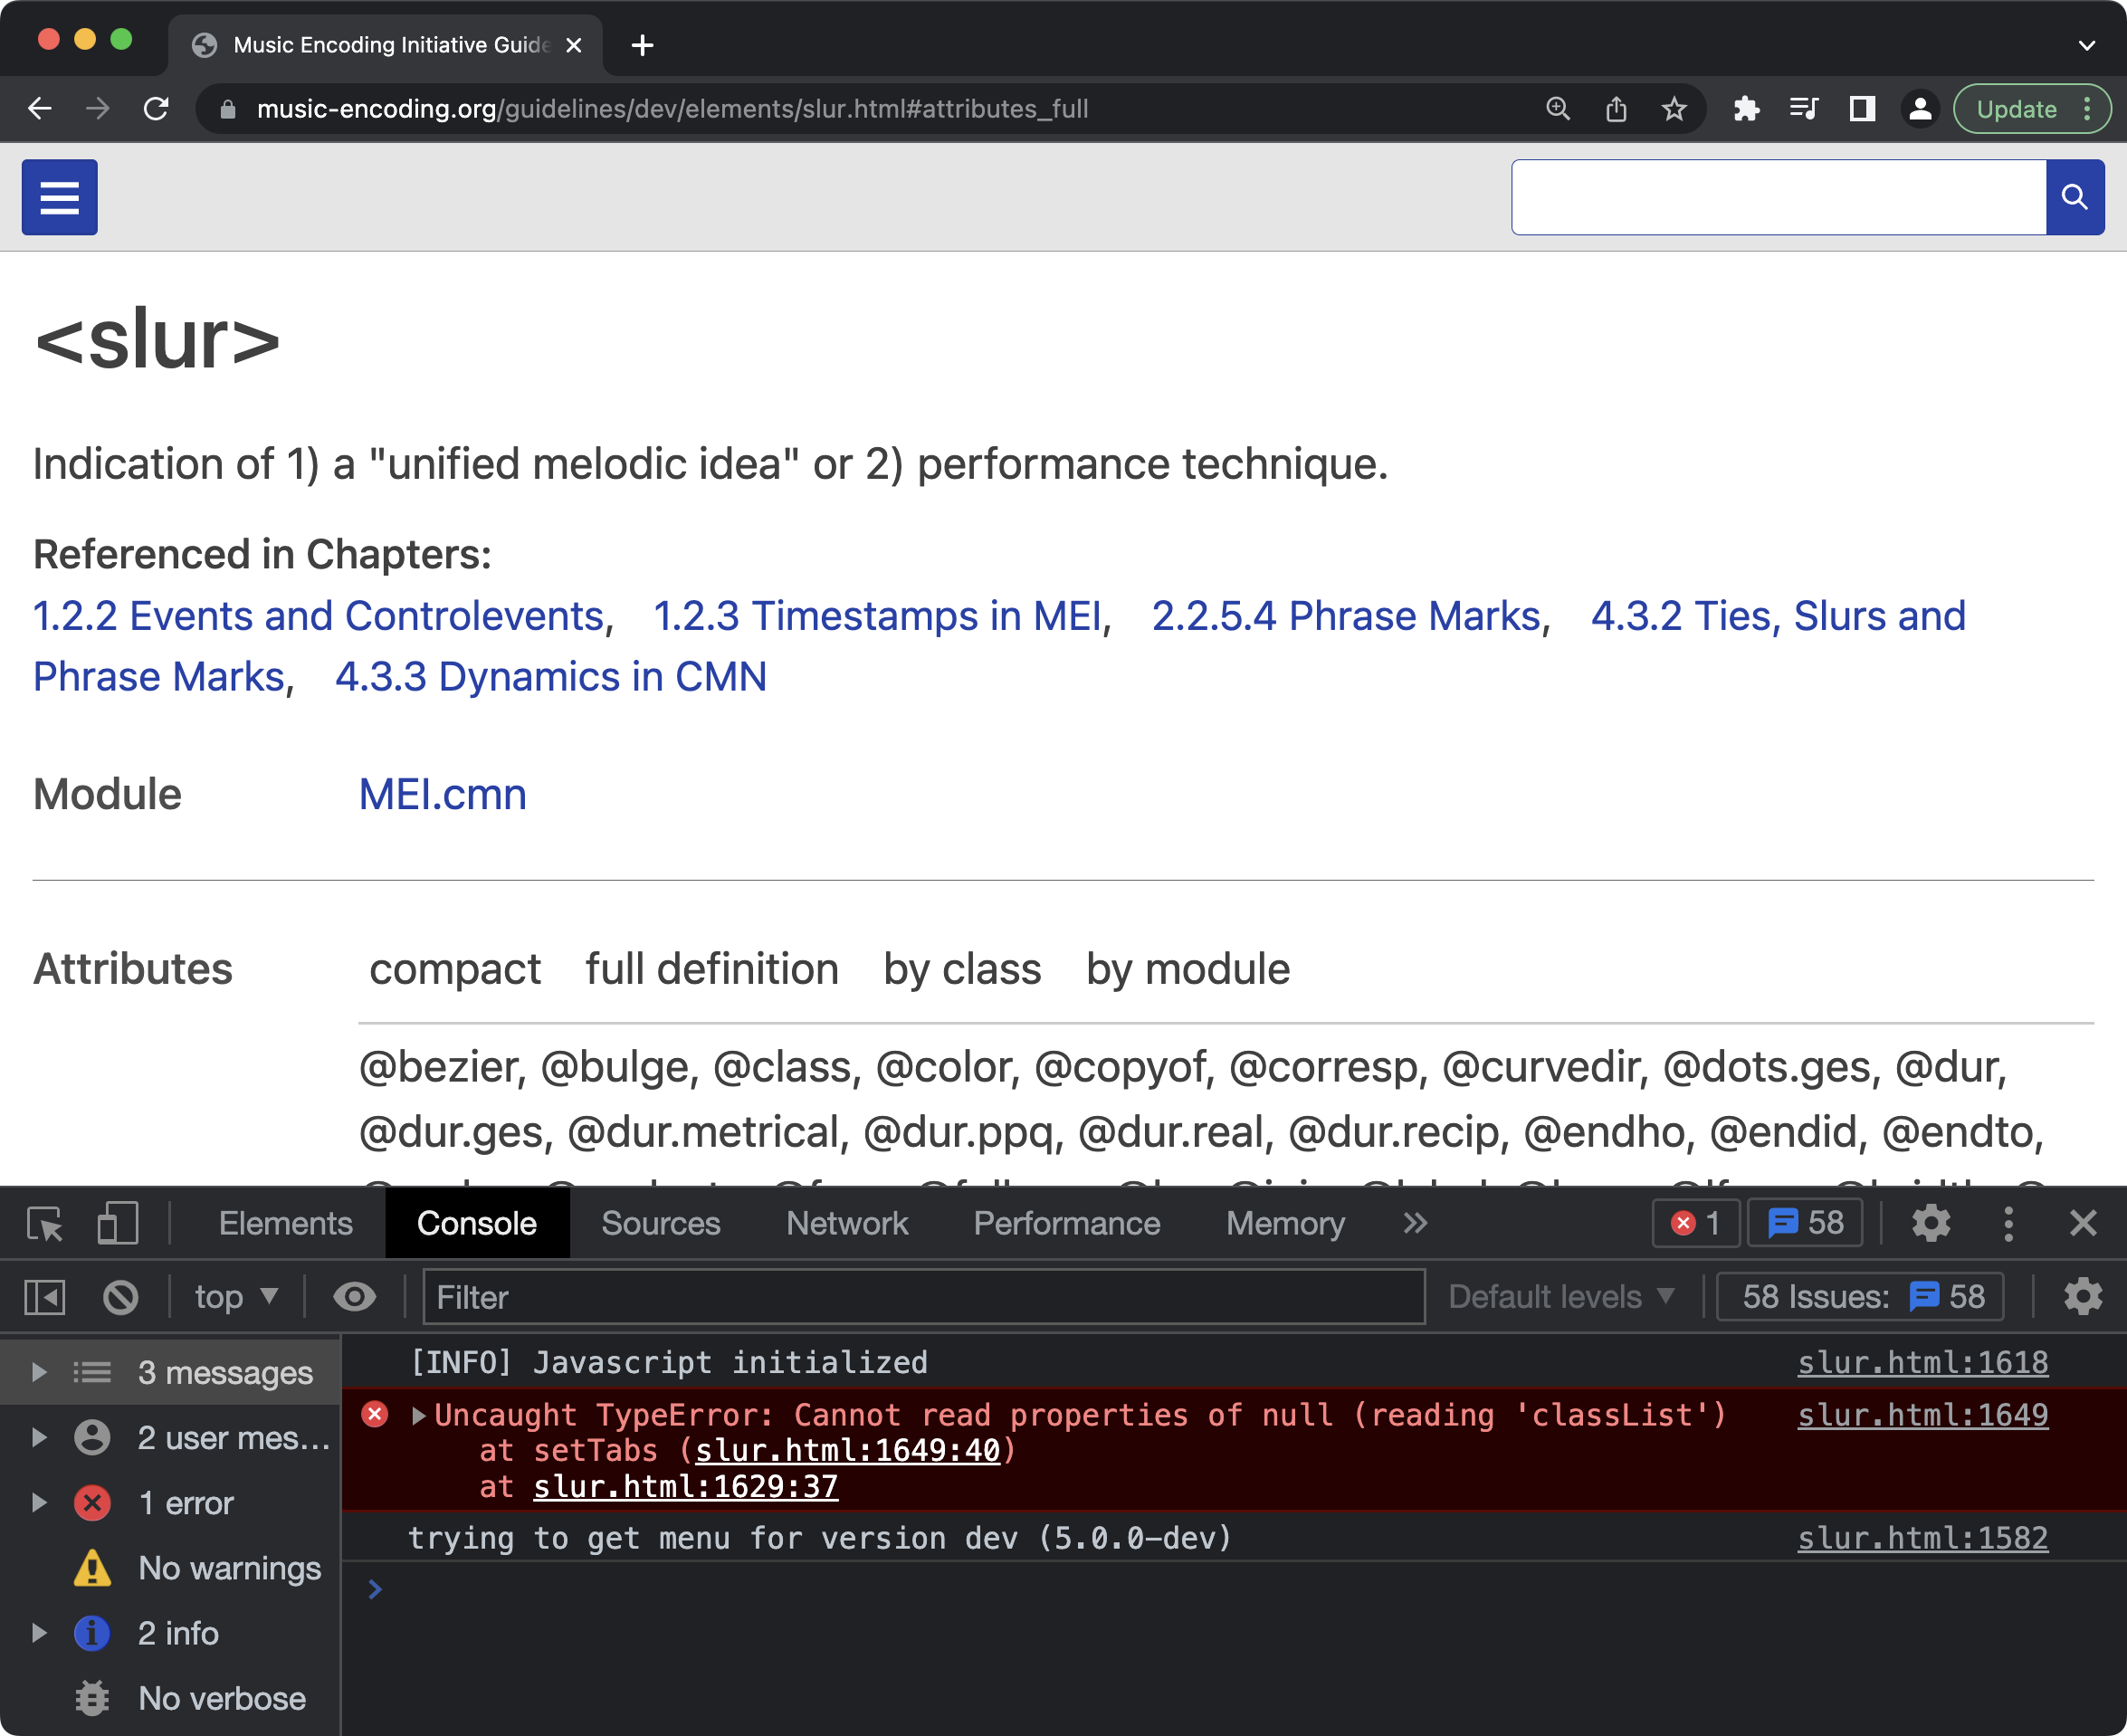Expand the Uncaught TypeError message details
This screenshot has width=2127, height=1736.
[x=419, y=1414]
